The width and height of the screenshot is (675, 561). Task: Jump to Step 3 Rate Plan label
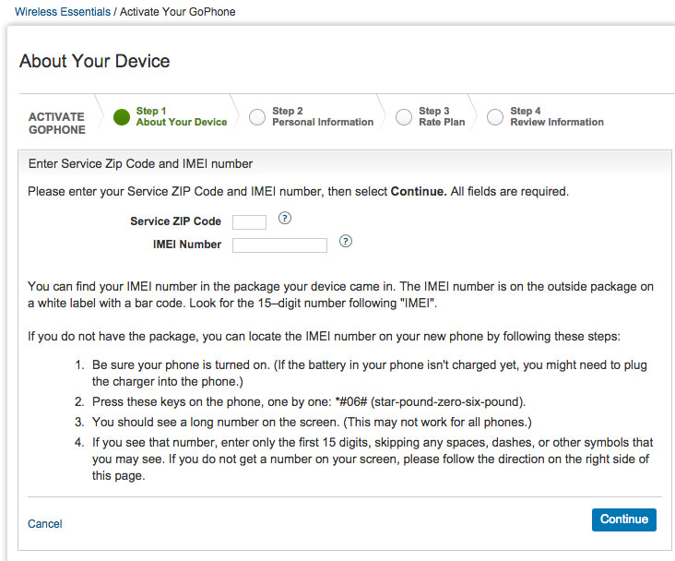[x=442, y=117]
